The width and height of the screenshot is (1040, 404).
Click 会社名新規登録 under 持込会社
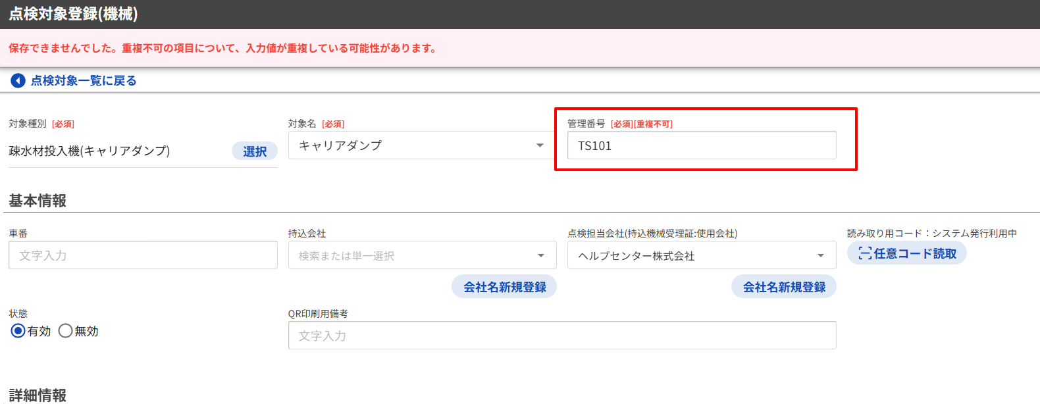click(504, 287)
